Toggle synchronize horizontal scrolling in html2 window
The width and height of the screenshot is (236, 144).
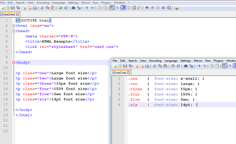[x=104, y=8]
